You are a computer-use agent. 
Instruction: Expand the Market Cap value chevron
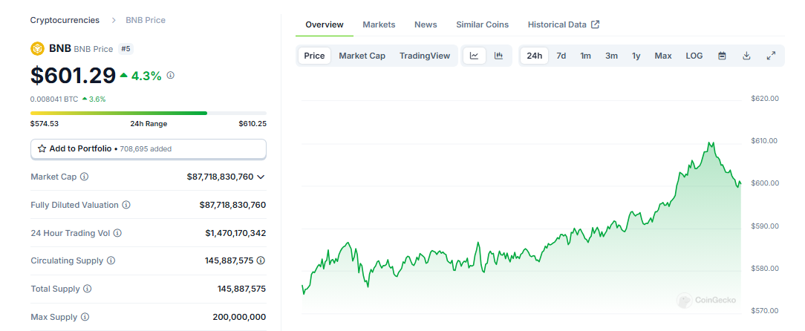coord(261,177)
